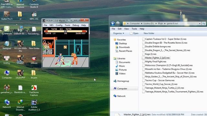Click 80gb in the address path
Screen dimensions: 207x116
pos(160,24)
